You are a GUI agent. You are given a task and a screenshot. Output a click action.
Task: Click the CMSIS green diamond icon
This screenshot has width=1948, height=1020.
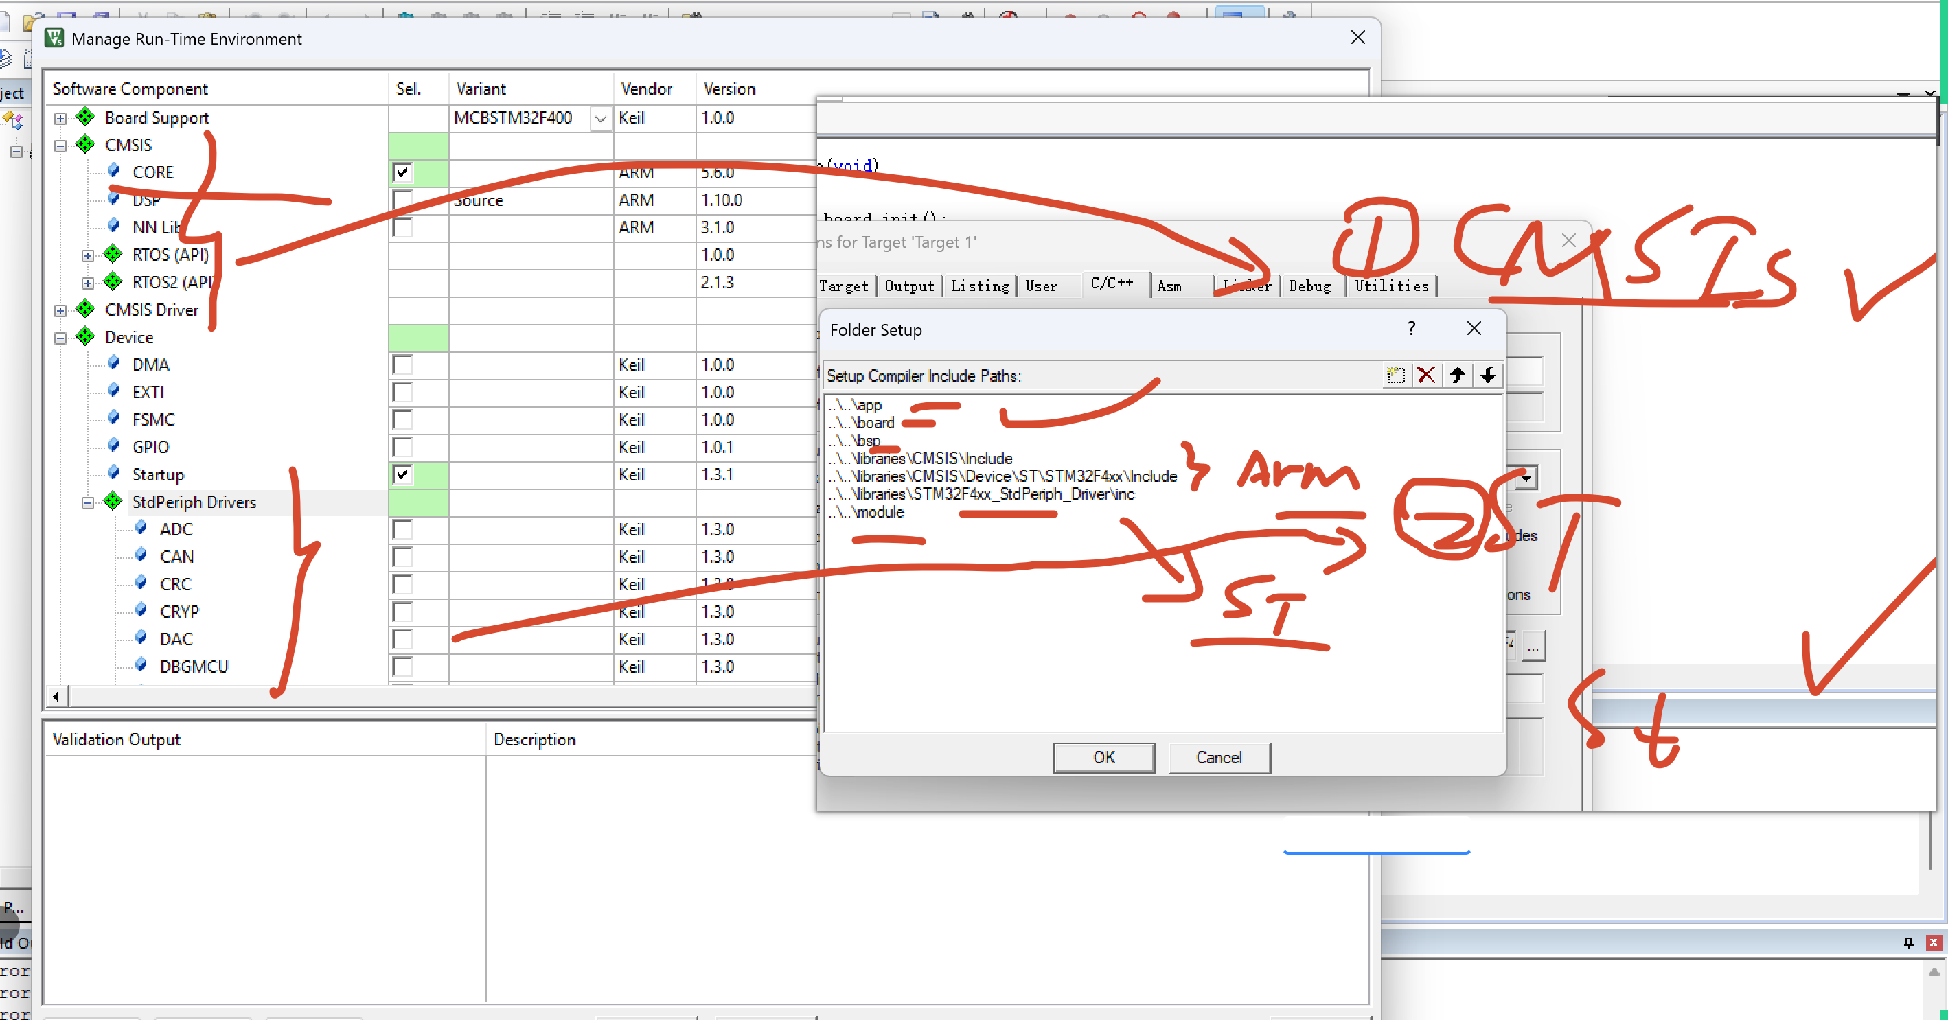(x=85, y=144)
